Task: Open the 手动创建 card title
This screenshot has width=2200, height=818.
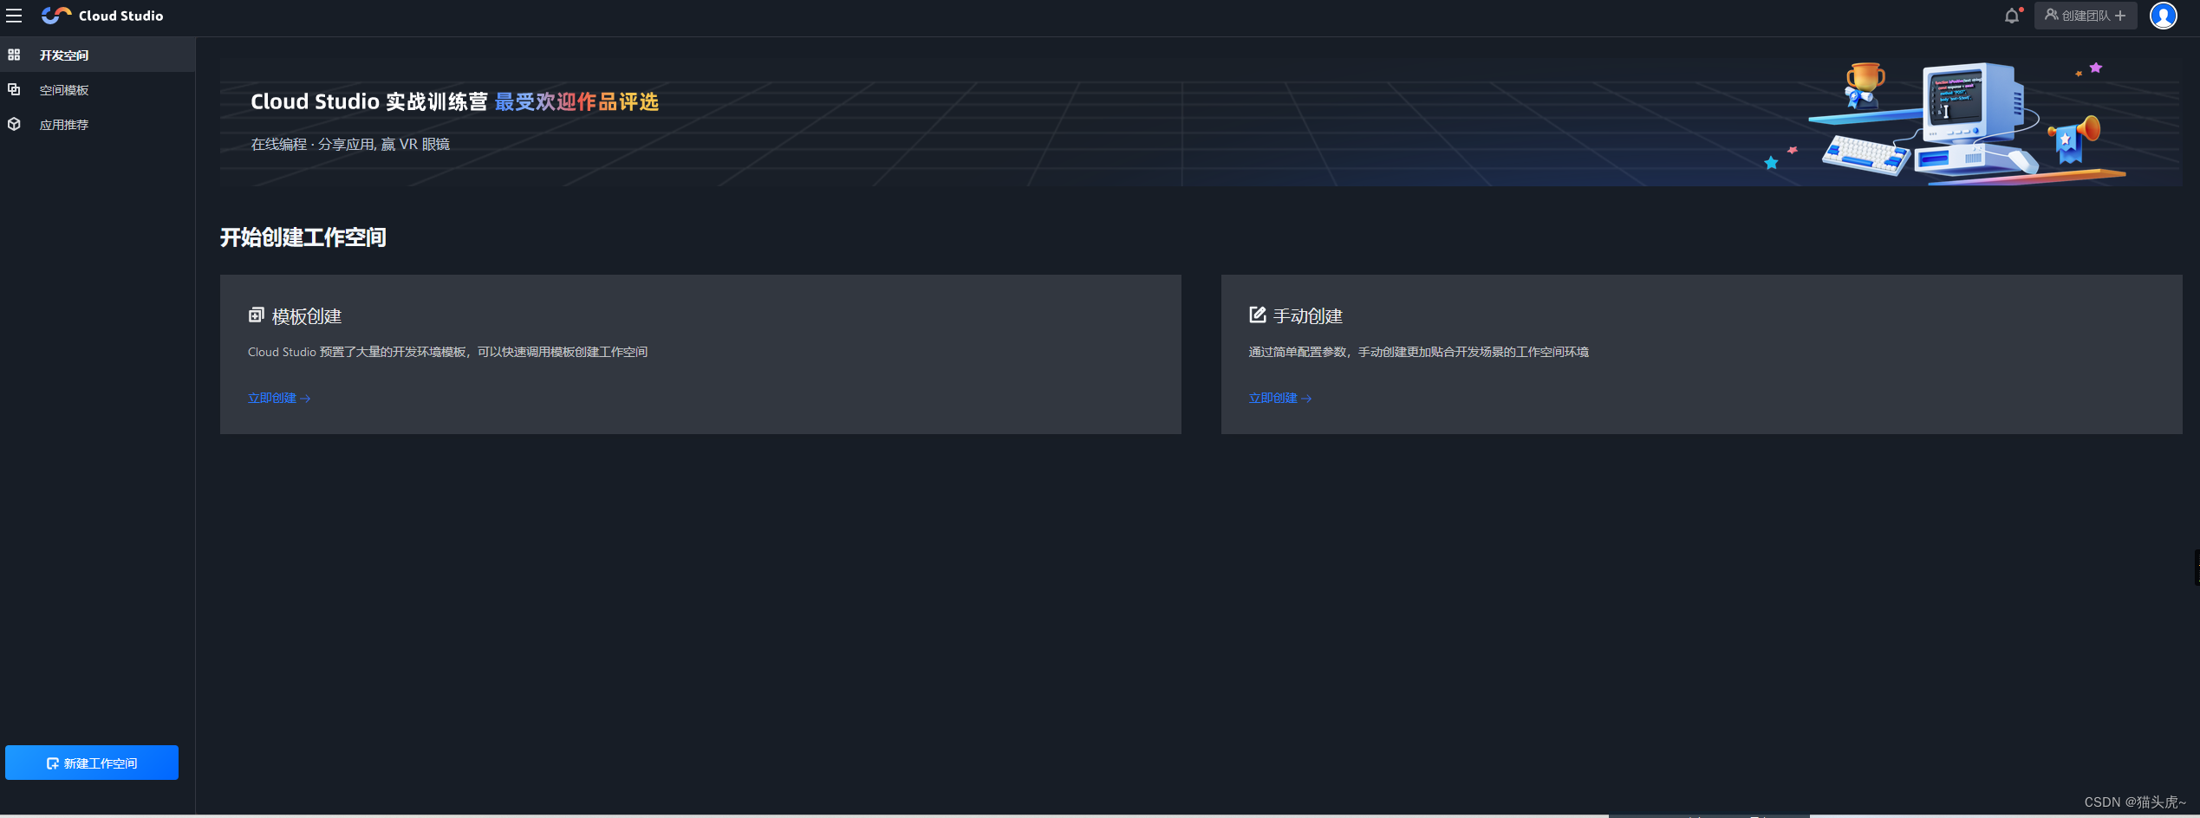Action: 1307,316
